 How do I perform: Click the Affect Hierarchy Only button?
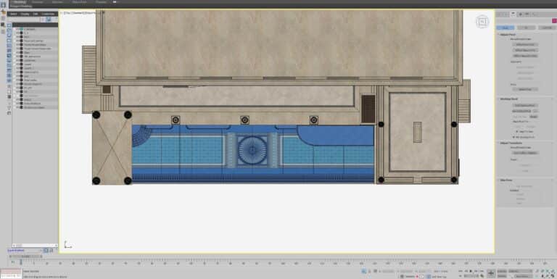point(525,56)
